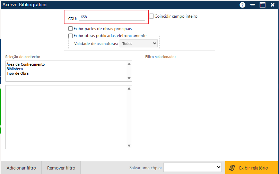
Task: Close the Acervo Bibliográfico dialog
Action: click(273, 5)
